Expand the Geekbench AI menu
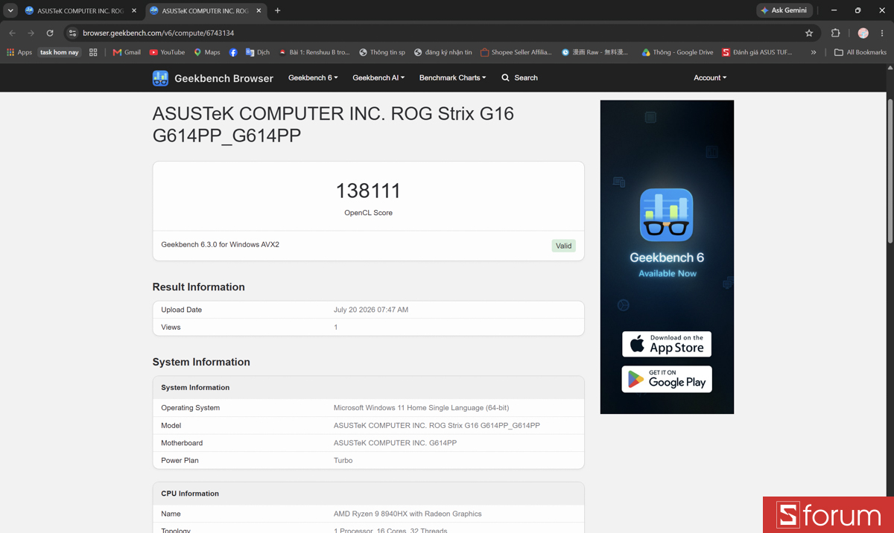This screenshot has width=894, height=533. [378, 77]
